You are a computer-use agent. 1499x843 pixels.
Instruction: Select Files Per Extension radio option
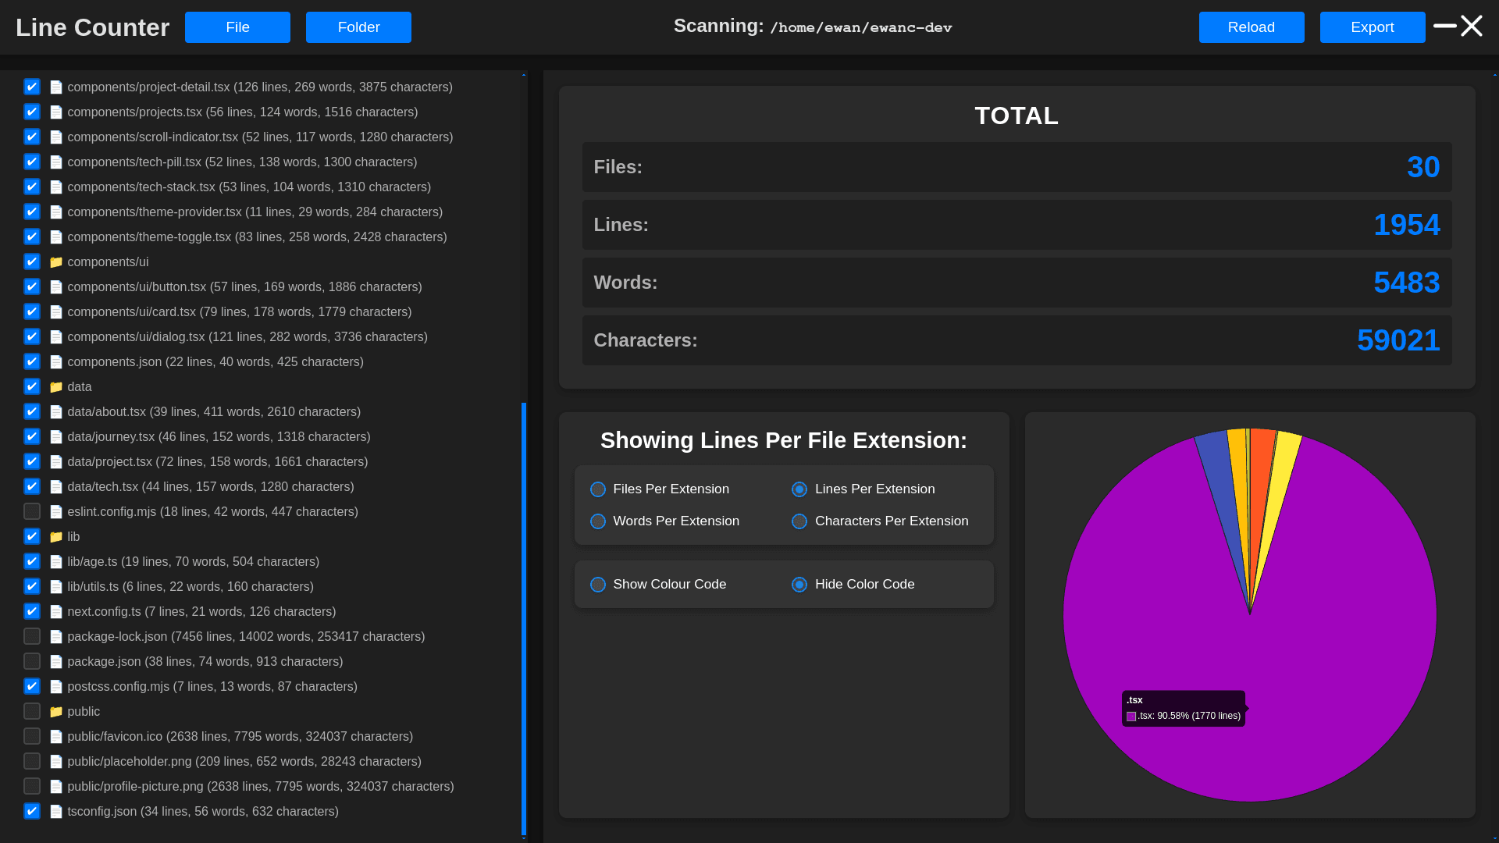click(598, 489)
